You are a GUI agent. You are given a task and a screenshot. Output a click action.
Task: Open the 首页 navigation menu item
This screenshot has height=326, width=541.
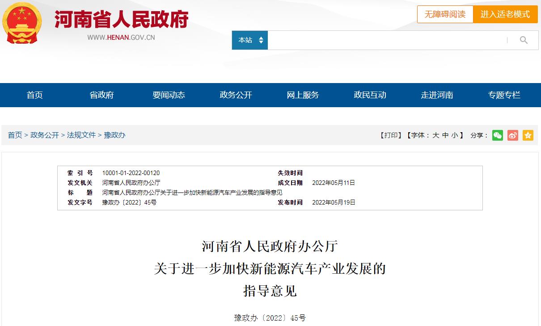pos(34,95)
